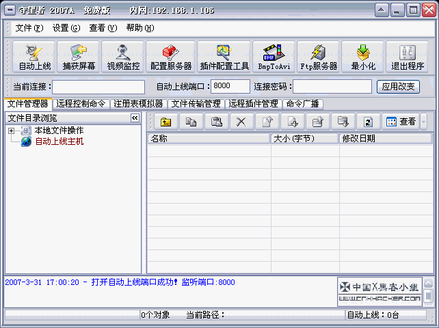Switch to the 注册表模拟器 tab
This screenshot has width=439, height=328.
(138, 104)
